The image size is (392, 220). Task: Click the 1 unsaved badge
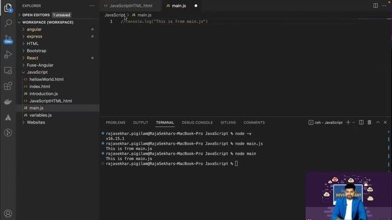(61, 15)
